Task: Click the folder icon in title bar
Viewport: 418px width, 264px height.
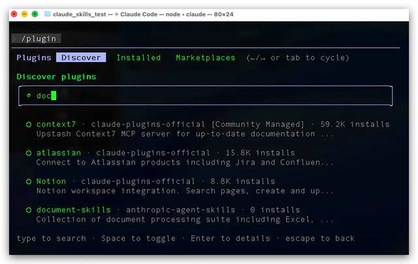Action: (48, 14)
